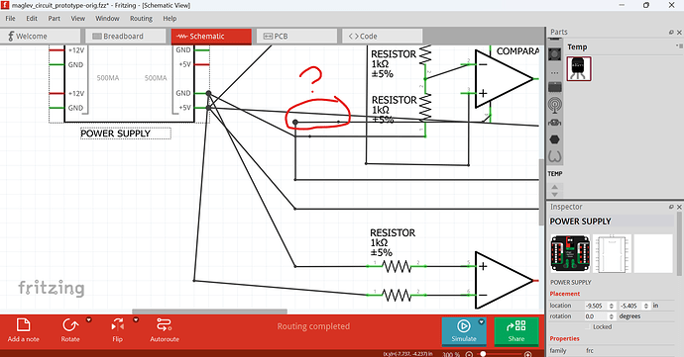Screen dimensions: 684x357
Task: Click the Flip tool icon
Action: pyautogui.click(x=117, y=329)
